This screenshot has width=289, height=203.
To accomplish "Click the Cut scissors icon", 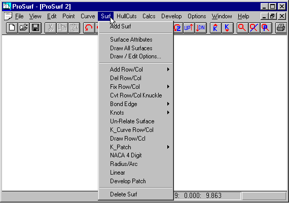I will point(51,28).
